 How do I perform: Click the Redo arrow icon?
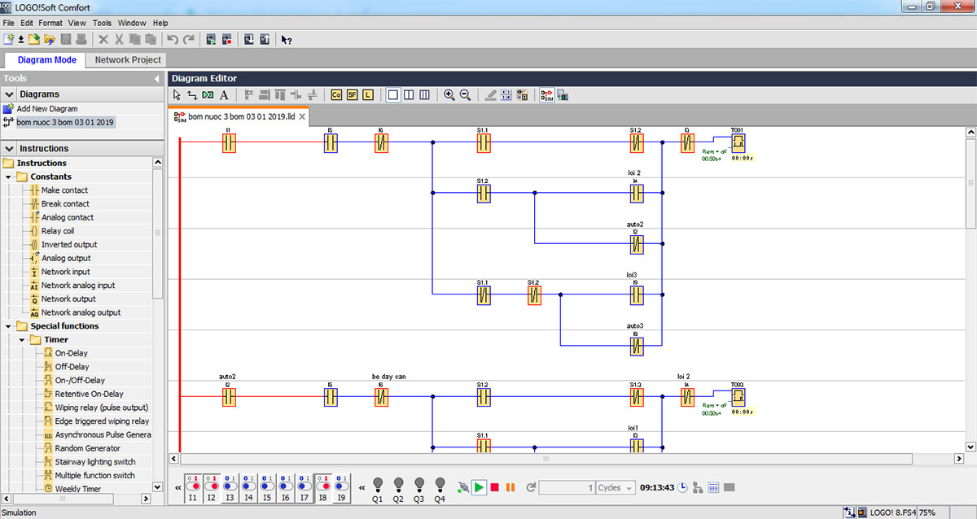click(x=189, y=39)
